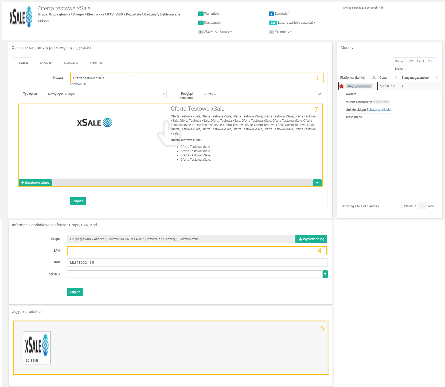Viewport: 445px width, 387px height.
Task: Export modules table using Excel button
Action: [420, 61]
